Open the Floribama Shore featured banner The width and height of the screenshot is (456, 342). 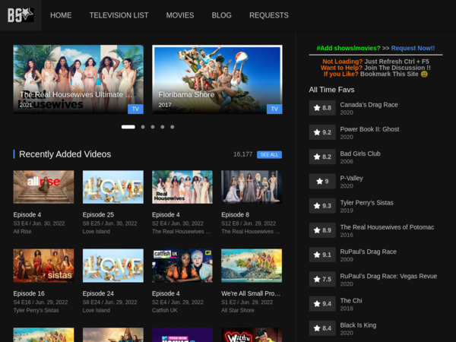(x=217, y=79)
